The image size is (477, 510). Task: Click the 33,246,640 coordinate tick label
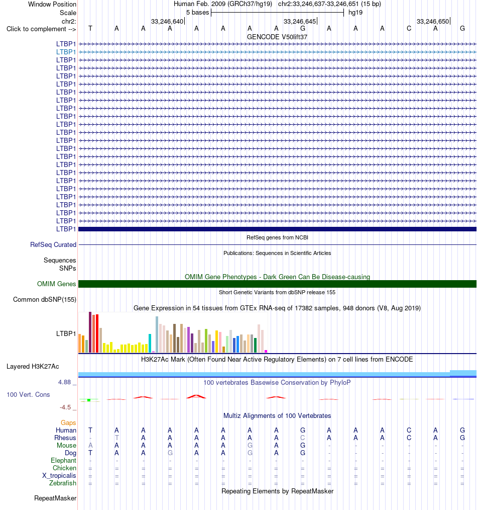(167, 22)
